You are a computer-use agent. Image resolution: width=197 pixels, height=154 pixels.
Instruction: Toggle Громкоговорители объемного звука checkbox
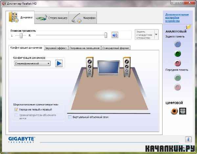tap(16, 115)
